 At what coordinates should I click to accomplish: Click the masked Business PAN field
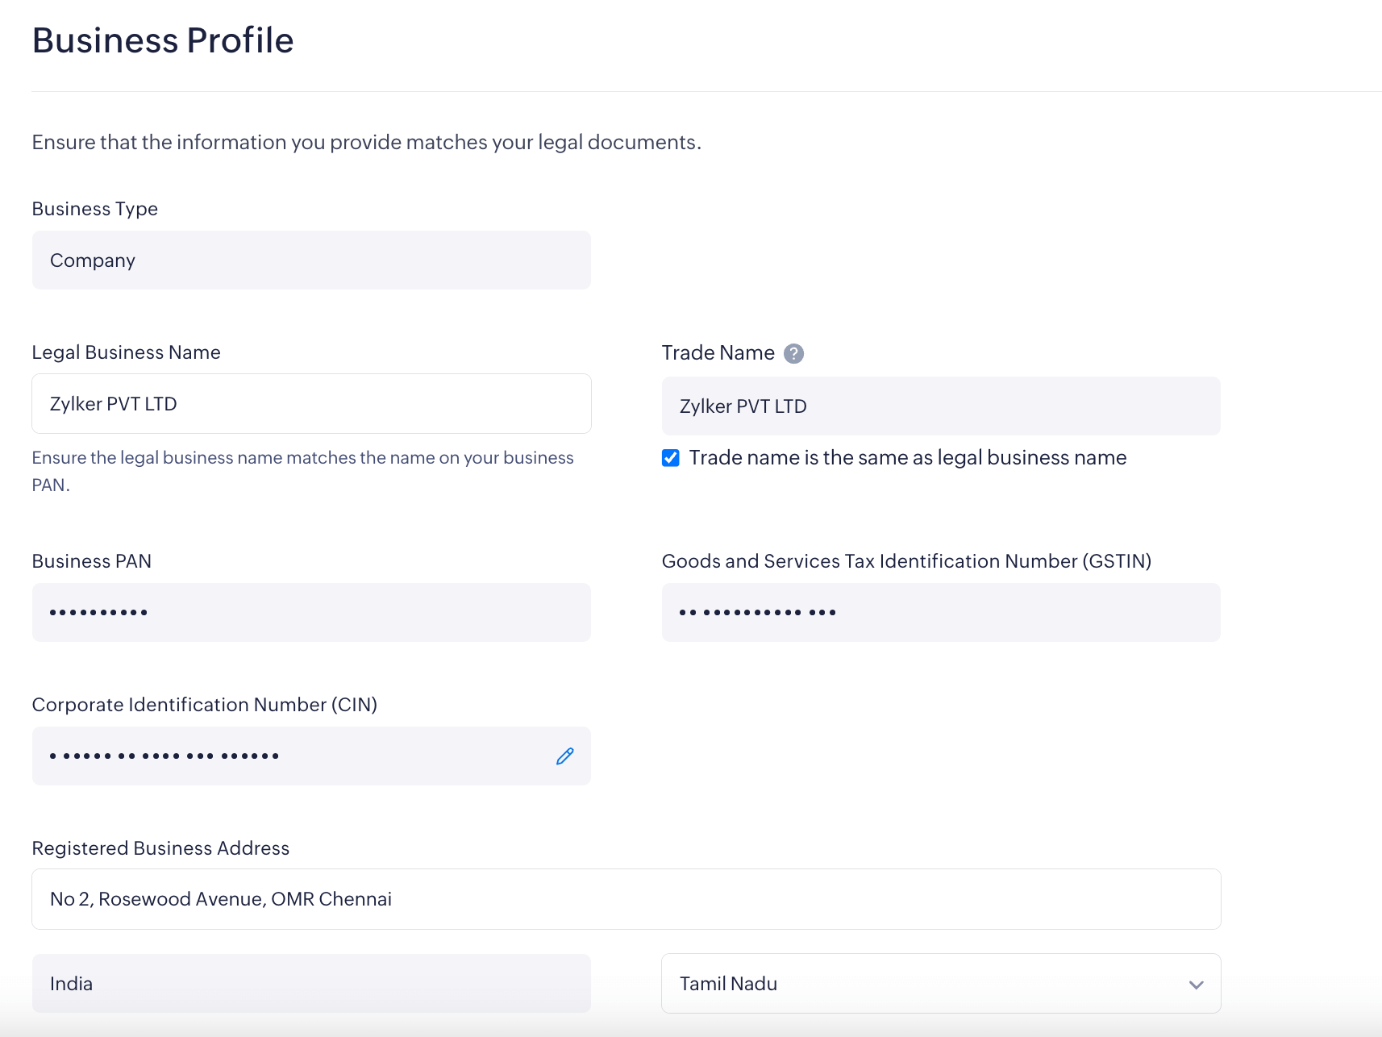pyautogui.click(x=311, y=613)
